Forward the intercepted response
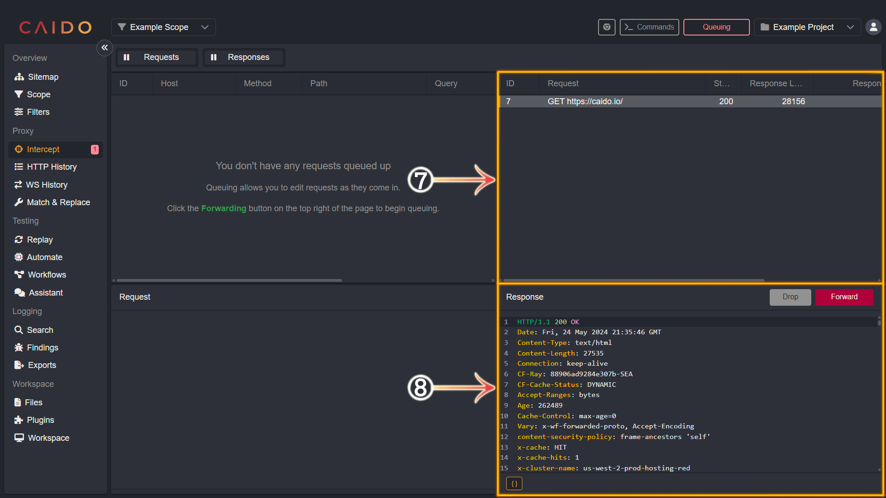This screenshot has width=886, height=498. (x=844, y=297)
